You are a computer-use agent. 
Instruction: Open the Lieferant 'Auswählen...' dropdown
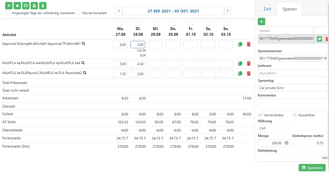[x=293, y=73]
